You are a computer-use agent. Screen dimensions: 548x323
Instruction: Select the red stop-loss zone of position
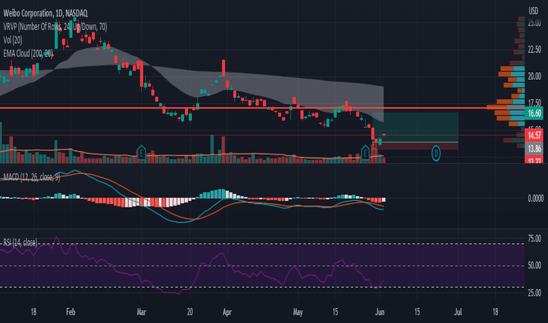[415, 146]
